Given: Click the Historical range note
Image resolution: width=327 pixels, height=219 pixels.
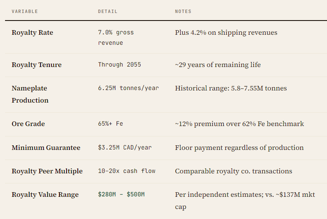Looking at the screenshot, I should pos(230,88).
